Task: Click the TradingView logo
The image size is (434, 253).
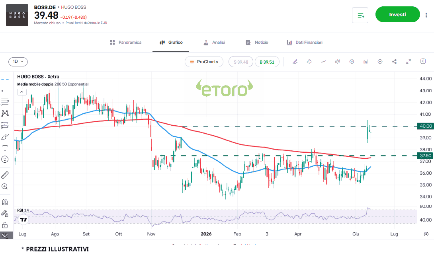Action: (23, 220)
